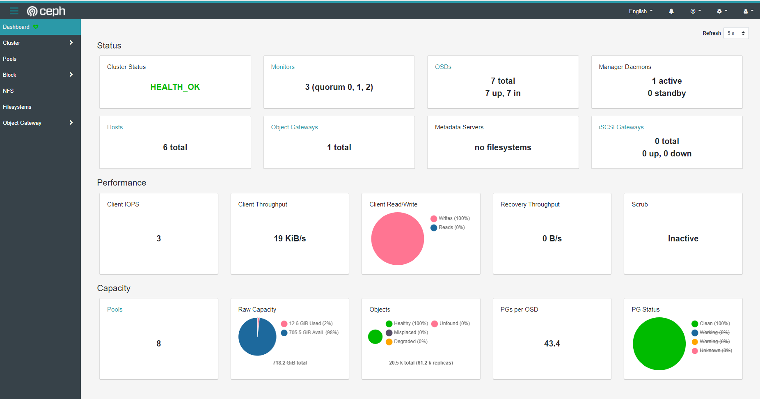Image resolution: width=760 pixels, height=399 pixels.
Task: Open the help question mark menu
Action: click(696, 11)
